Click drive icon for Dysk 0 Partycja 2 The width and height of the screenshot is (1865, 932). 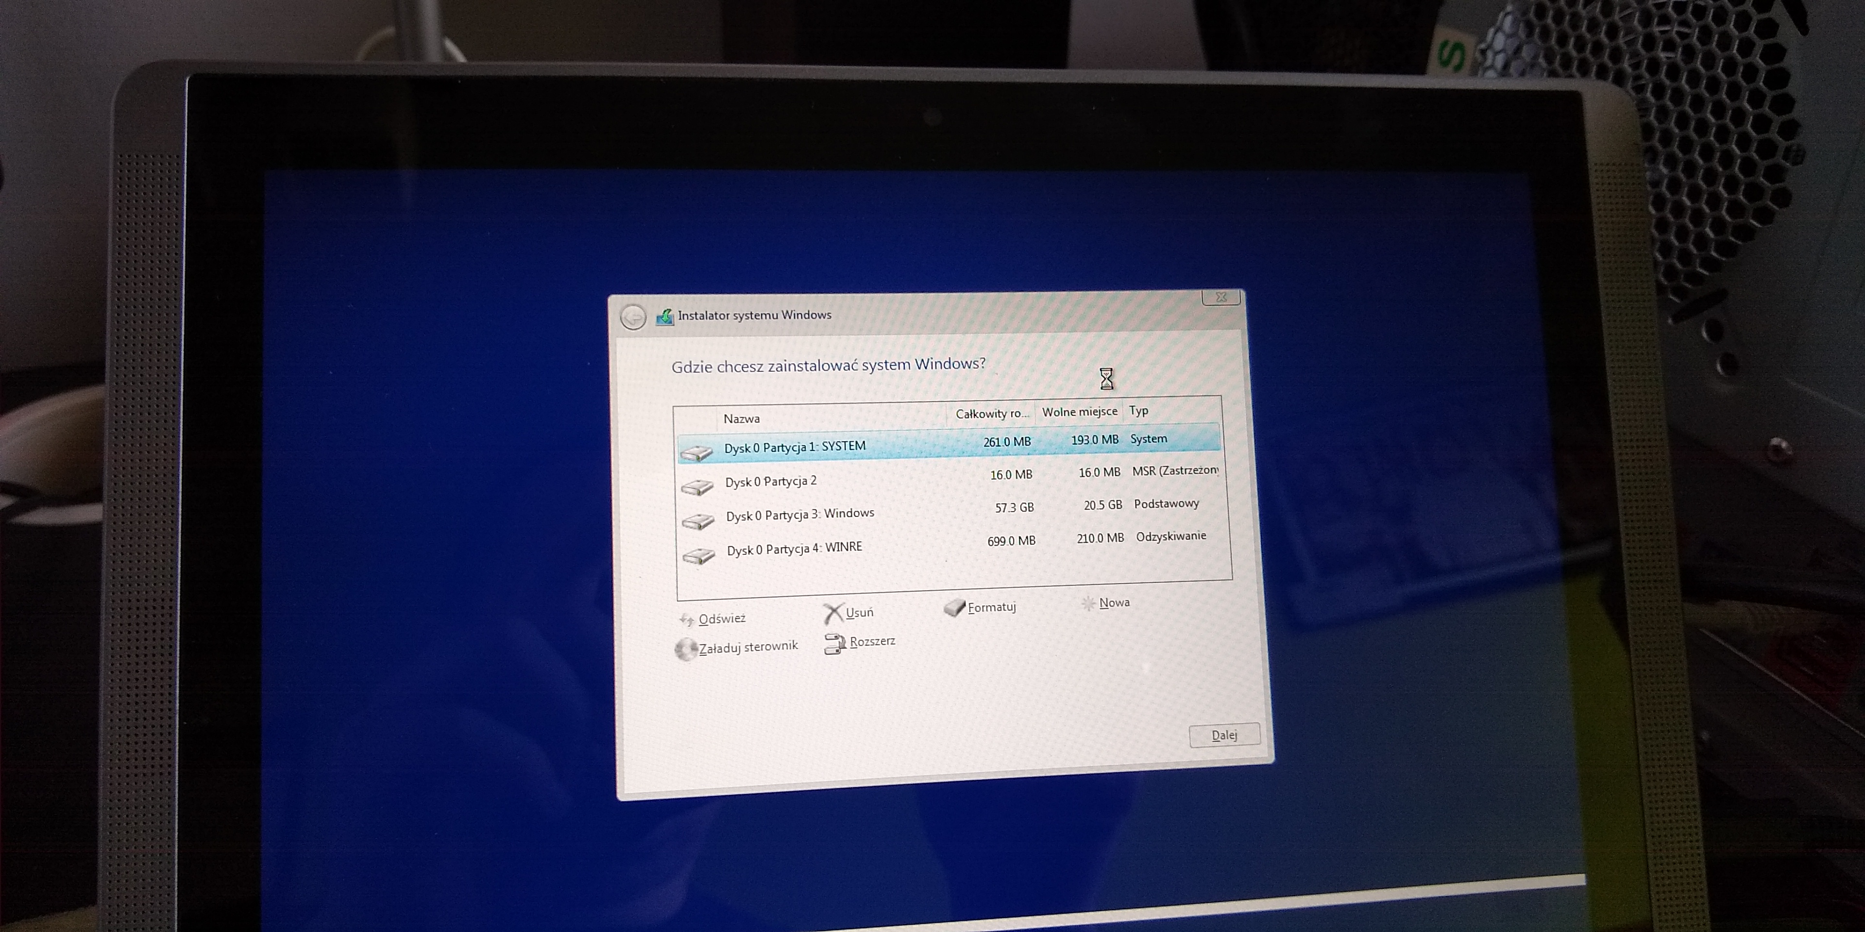[697, 488]
